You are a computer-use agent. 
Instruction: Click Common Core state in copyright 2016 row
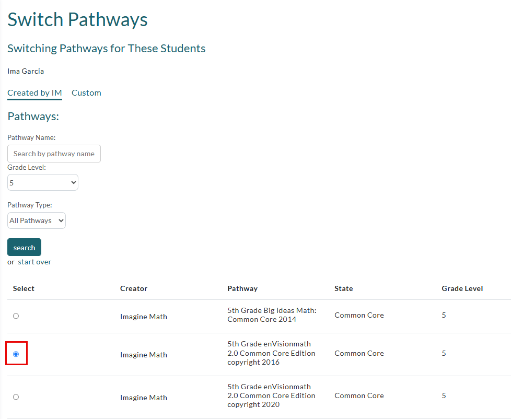pos(359,353)
